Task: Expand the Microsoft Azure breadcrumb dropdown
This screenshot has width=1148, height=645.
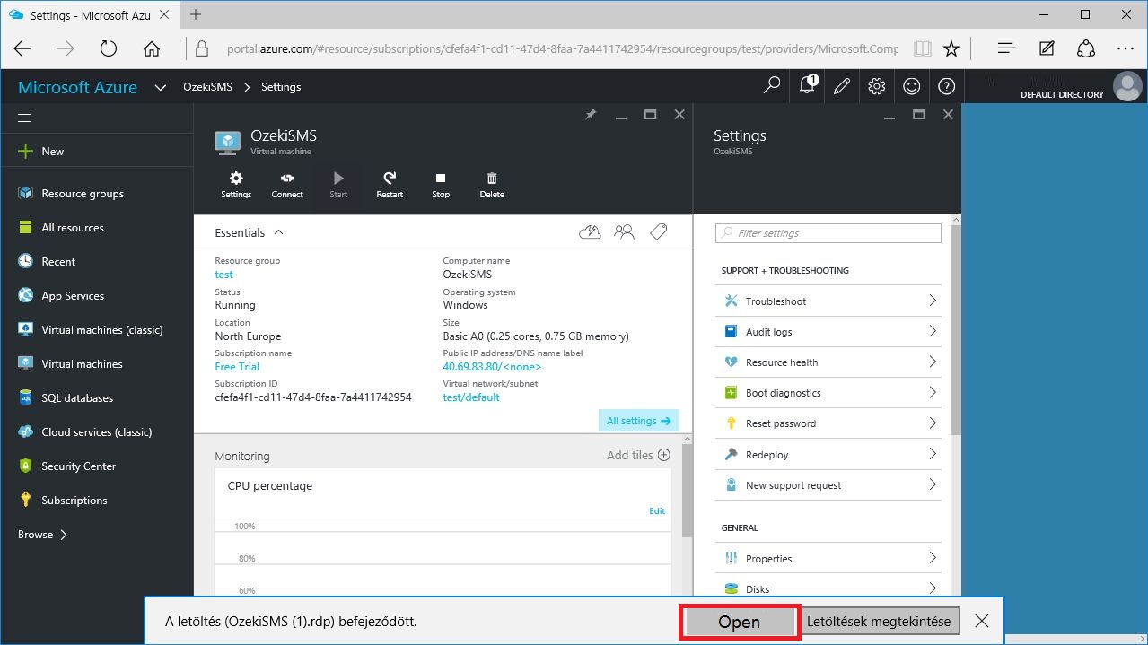Action: pos(161,87)
